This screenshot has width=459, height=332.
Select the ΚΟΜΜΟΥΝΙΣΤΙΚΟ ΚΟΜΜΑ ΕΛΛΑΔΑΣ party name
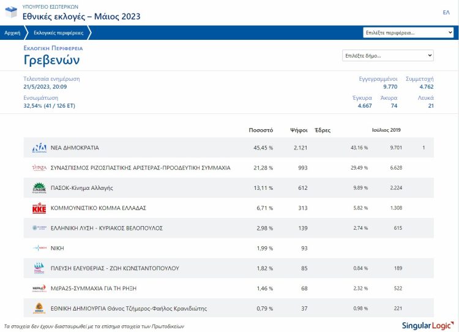(x=99, y=208)
